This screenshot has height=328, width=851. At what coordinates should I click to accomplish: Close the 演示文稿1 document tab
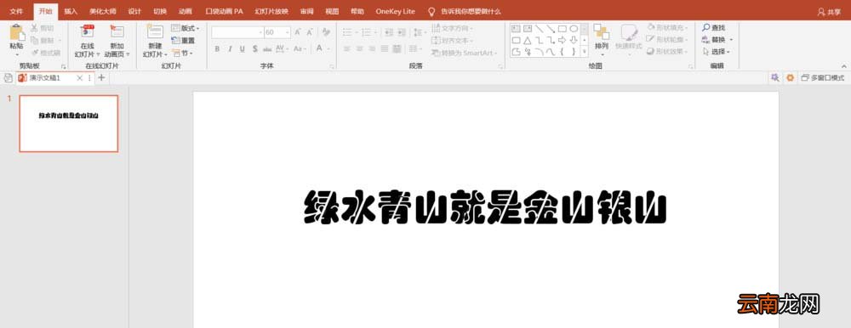click(x=80, y=78)
